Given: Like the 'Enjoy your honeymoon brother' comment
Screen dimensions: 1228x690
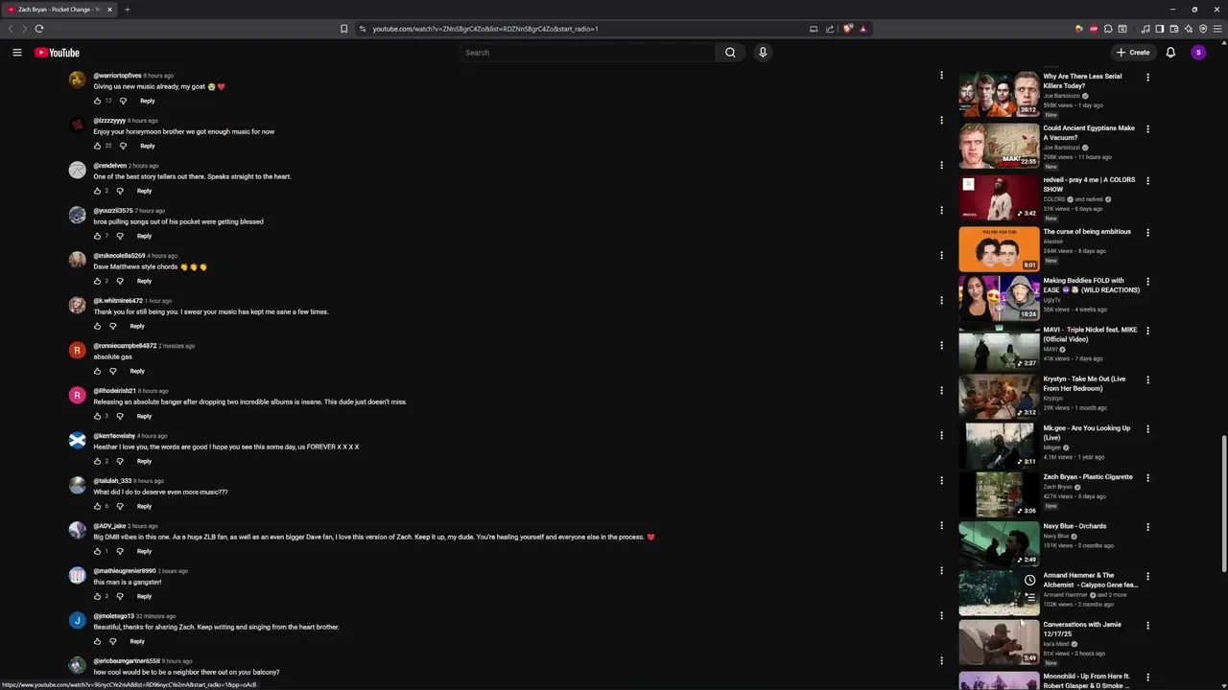Looking at the screenshot, I should (97, 146).
